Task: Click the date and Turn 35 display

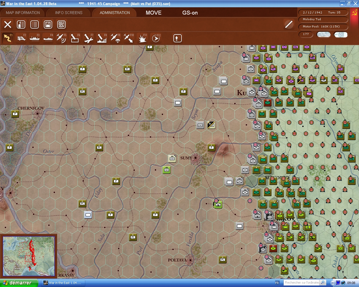Action: pyautogui.click(x=324, y=12)
